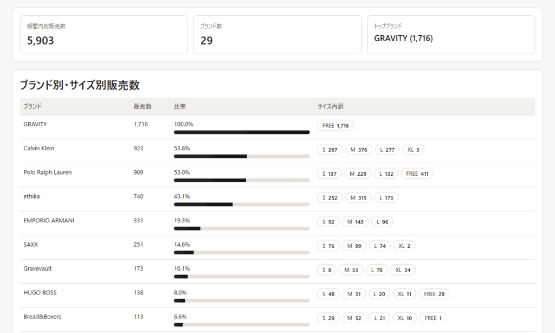This screenshot has width=555, height=333.
Task: Select the ethika brand name
Action: click(31, 197)
